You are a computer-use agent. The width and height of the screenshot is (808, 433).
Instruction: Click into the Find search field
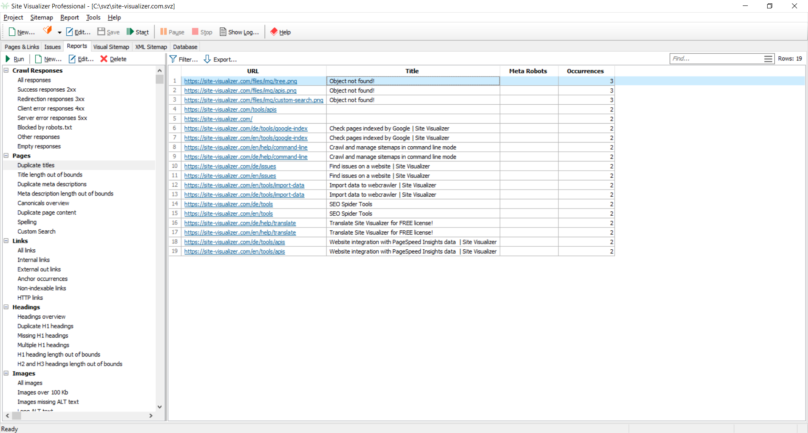[715, 59]
